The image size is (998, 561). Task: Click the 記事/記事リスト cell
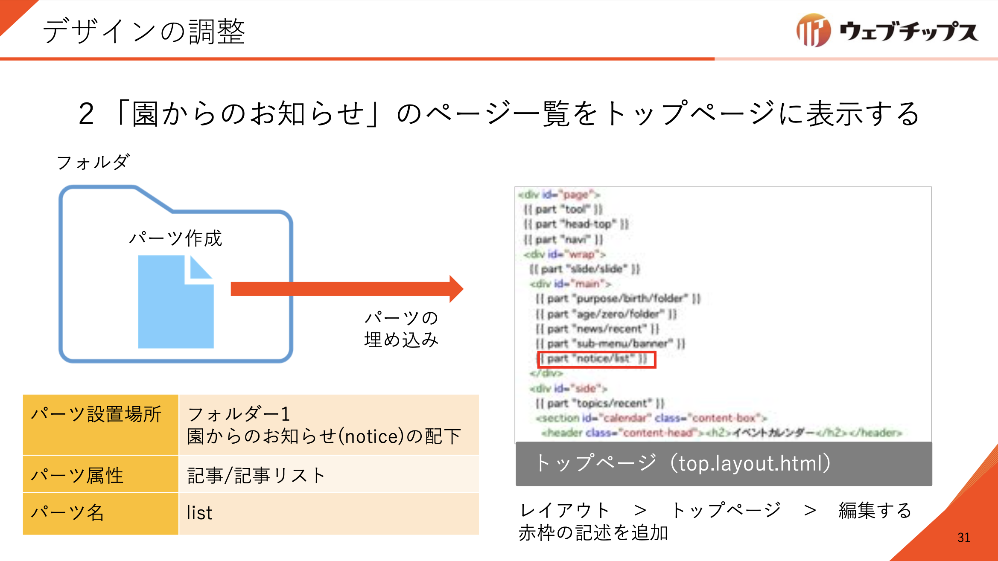(329, 474)
